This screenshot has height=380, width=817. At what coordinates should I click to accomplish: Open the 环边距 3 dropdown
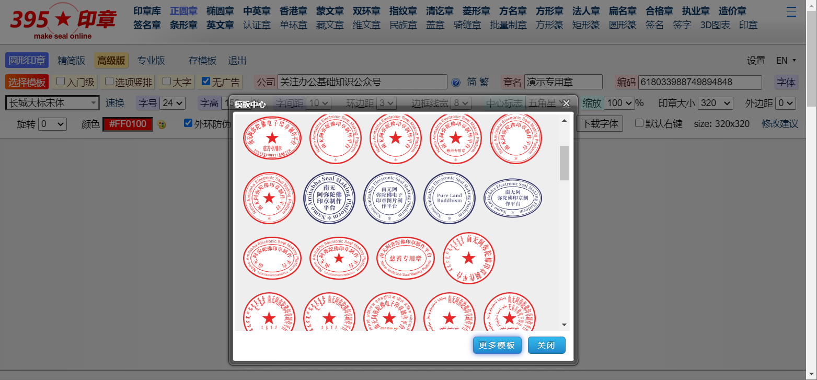pos(387,103)
